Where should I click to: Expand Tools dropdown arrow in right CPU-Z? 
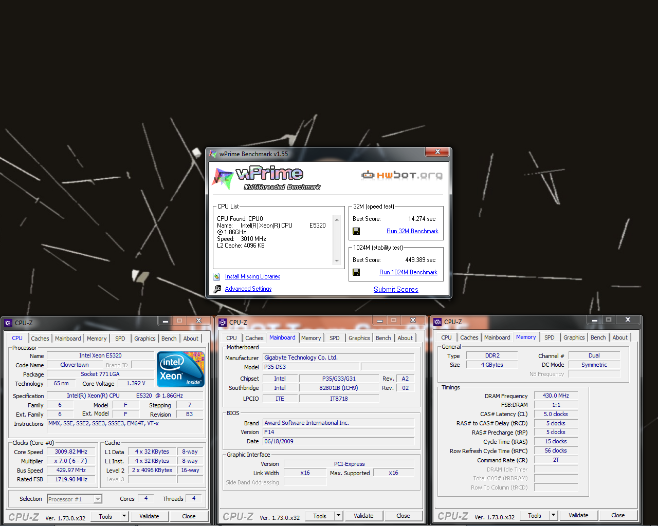553,515
